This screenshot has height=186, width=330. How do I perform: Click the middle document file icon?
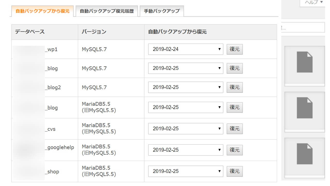(304, 108)
